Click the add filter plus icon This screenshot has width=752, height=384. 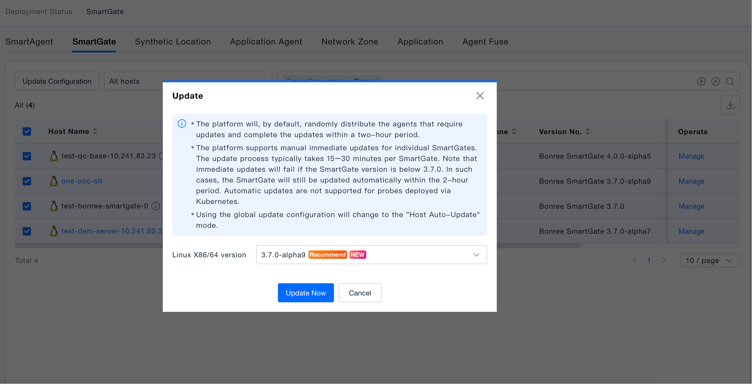701,81
